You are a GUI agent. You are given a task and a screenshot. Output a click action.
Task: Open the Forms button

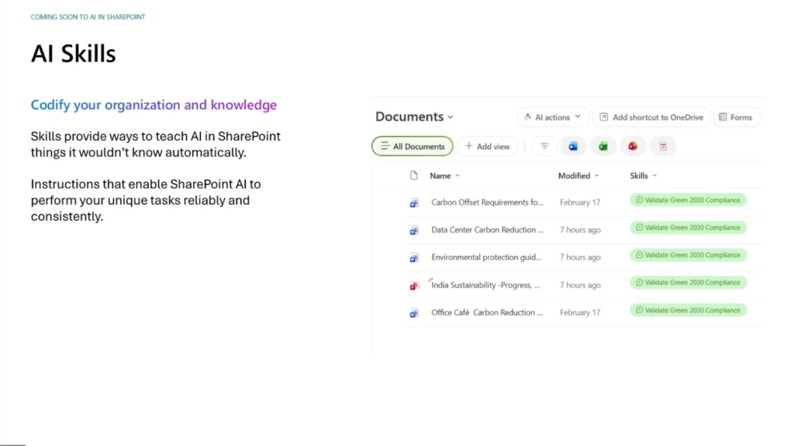pos(736,117)
